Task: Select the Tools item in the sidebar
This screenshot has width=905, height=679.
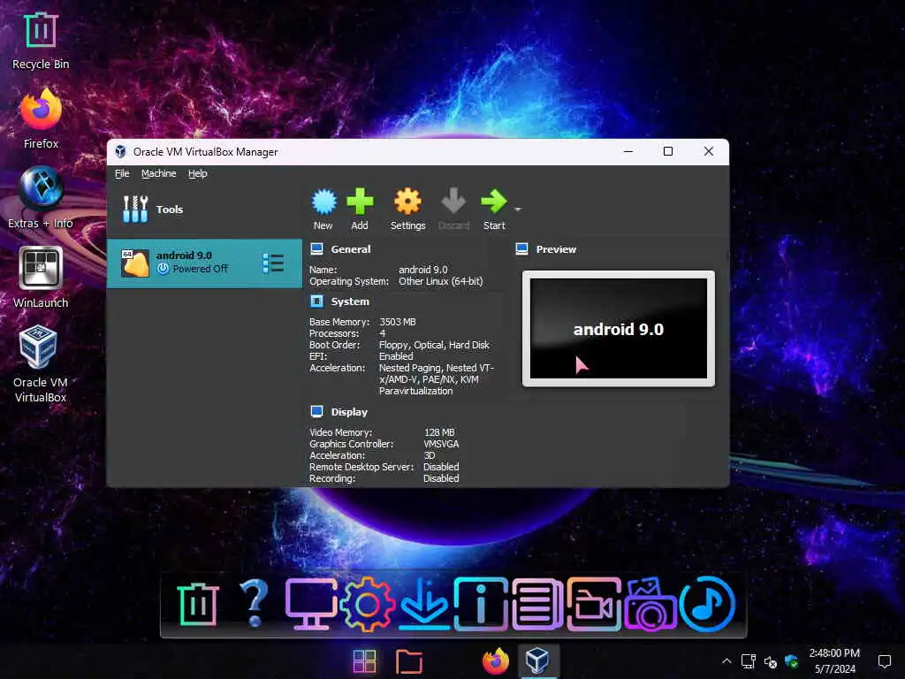Action: point(204,209)
